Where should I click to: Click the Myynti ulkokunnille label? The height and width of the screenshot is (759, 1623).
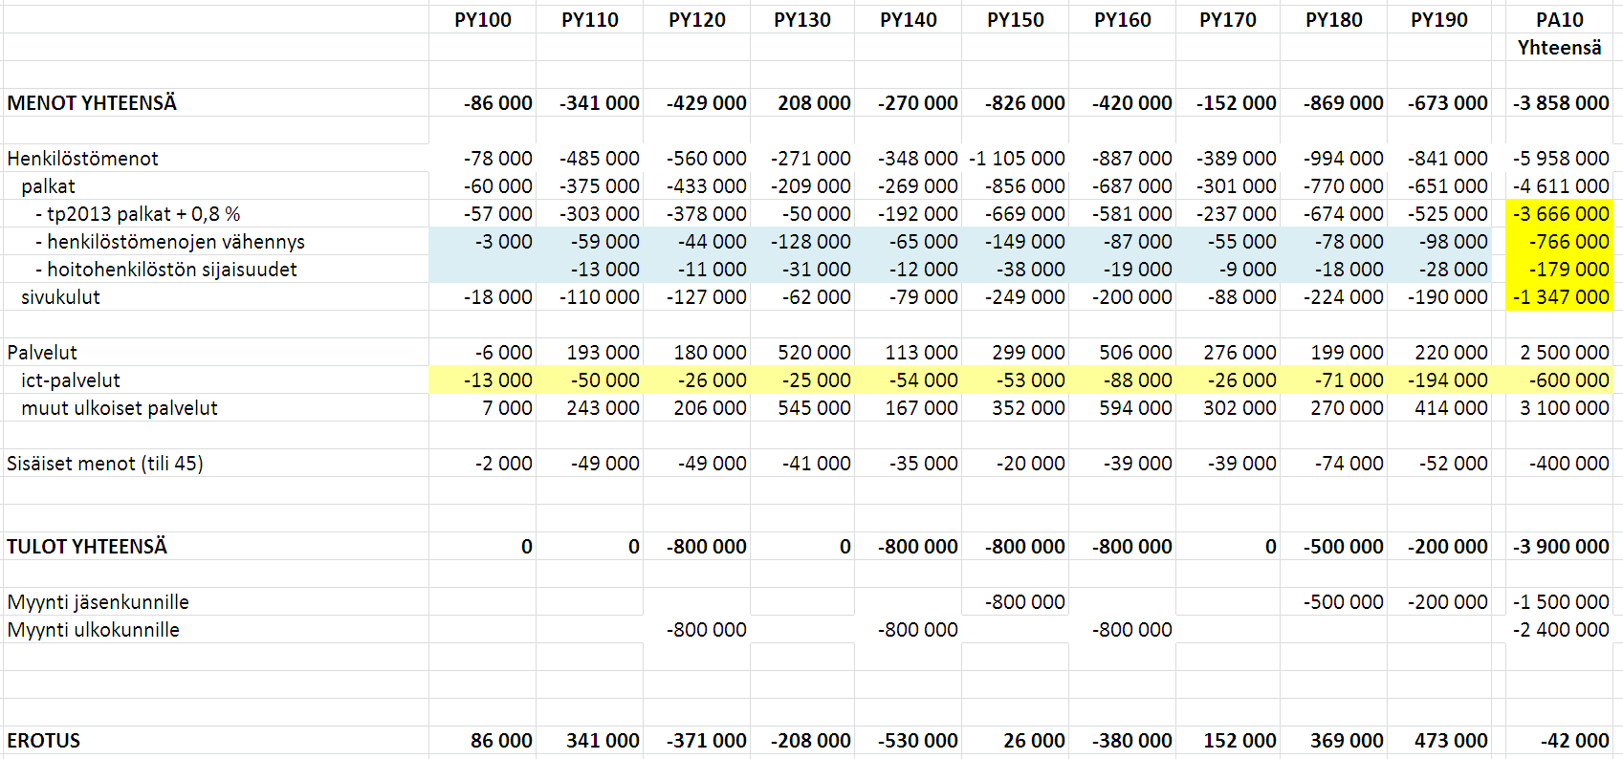pos(93,630)
